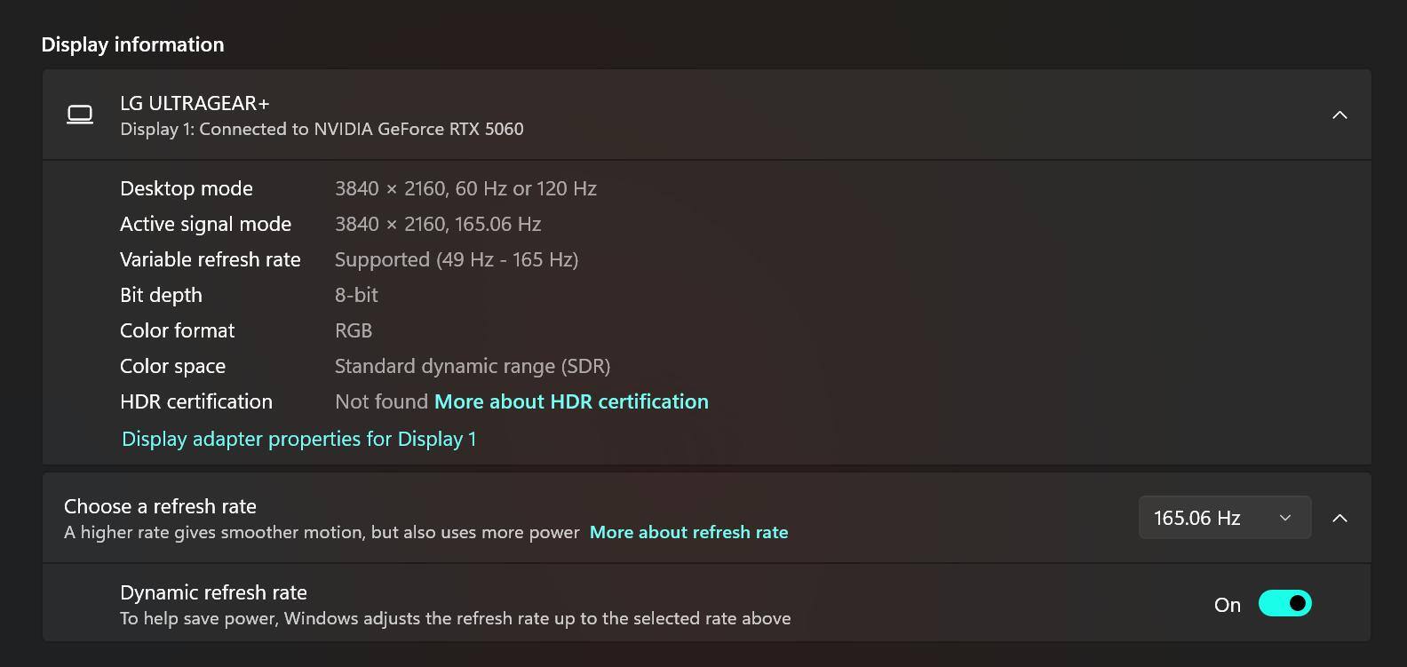The width and height of the screenshot is (1407, 667).
Task: Open Display adapter properties for Display 1
Action: [x=298, y=439]
